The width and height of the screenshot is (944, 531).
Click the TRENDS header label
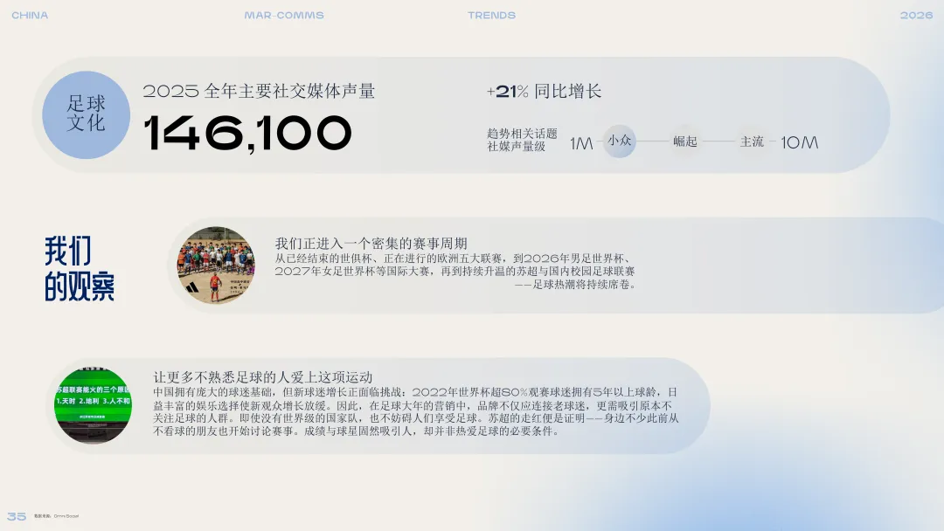(x=492, y=16)
